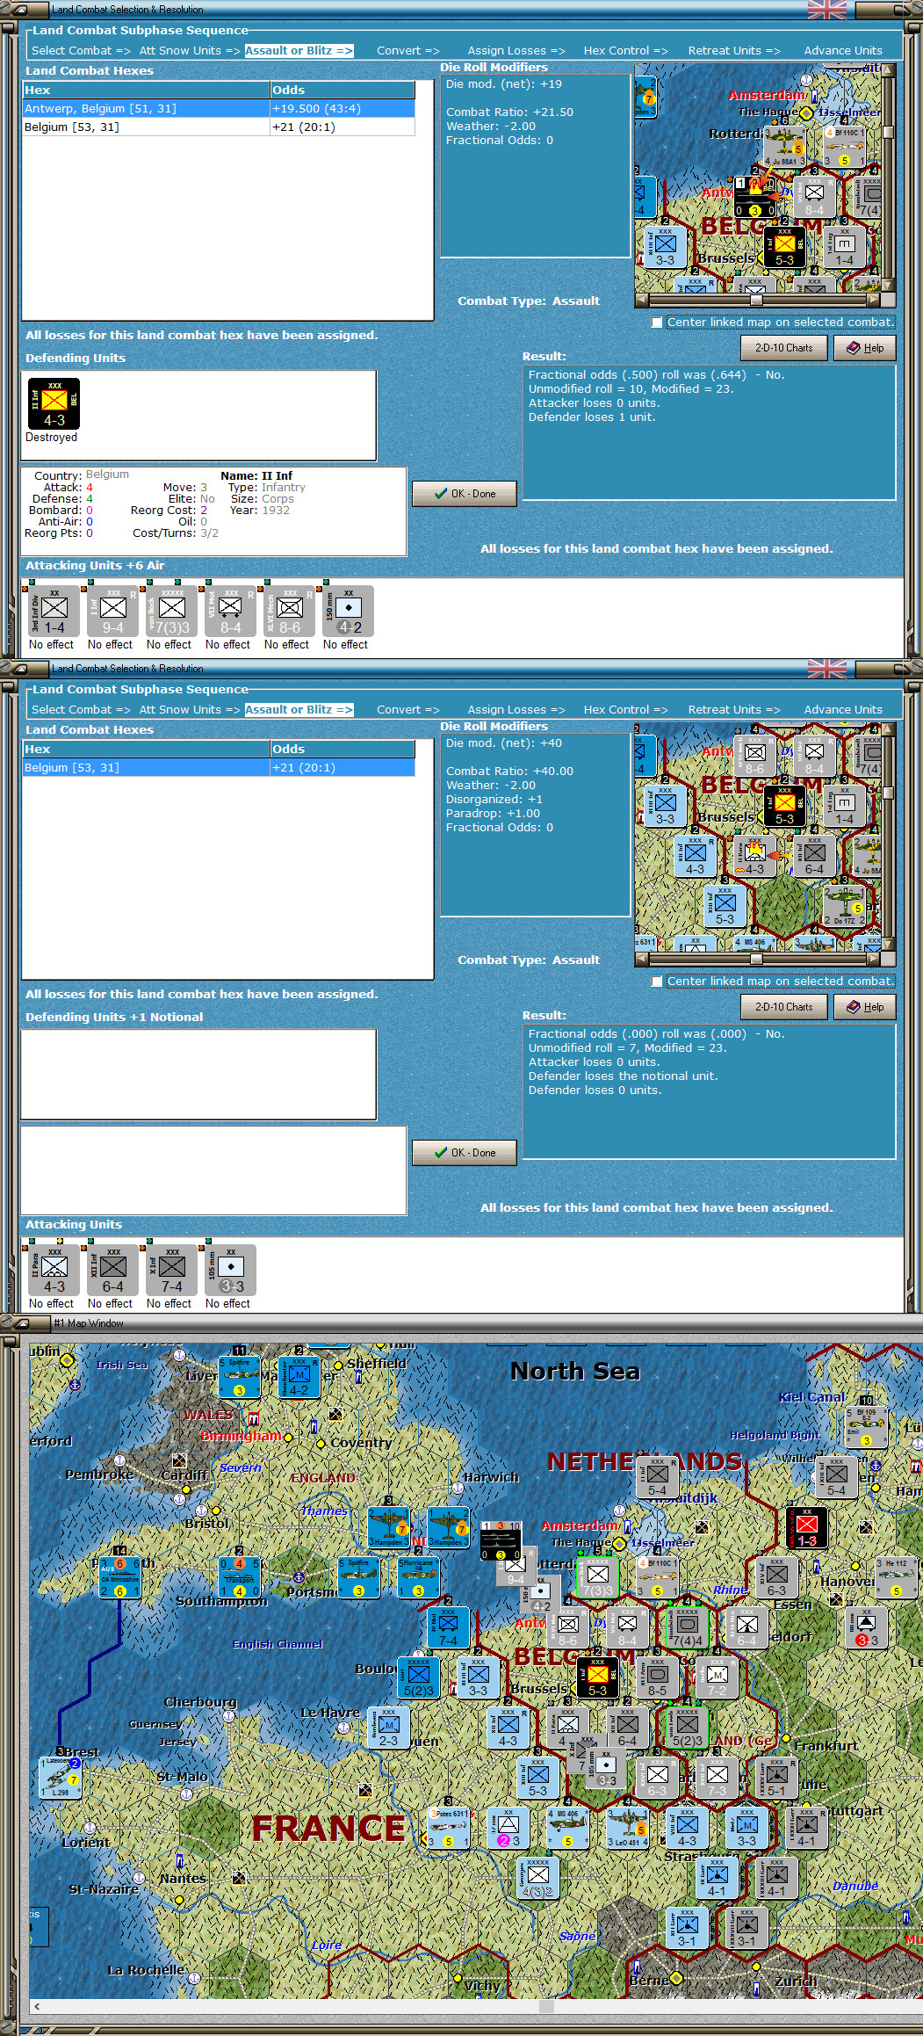The width and height of the screenshot is (923, 2036).
Task: Select black 1-3 unit near Hanover on main map
Action: point(806,1527)
